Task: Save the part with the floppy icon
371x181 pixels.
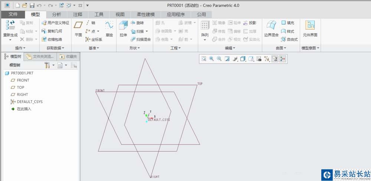Action: point(32,5)
